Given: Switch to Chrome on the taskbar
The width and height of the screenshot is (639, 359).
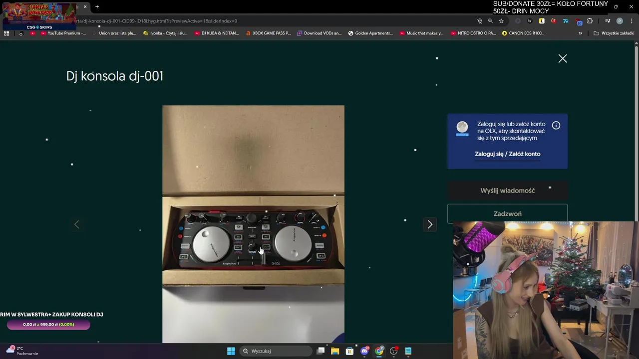Looking at the screenshot, I should pyautogui.click(x=379, y=351).
